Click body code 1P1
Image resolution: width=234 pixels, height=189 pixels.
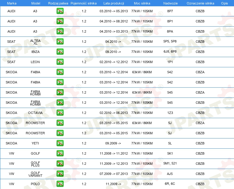coord(170,62)
